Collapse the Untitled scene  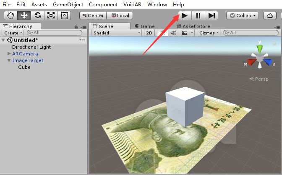click(x=3, y=40)
